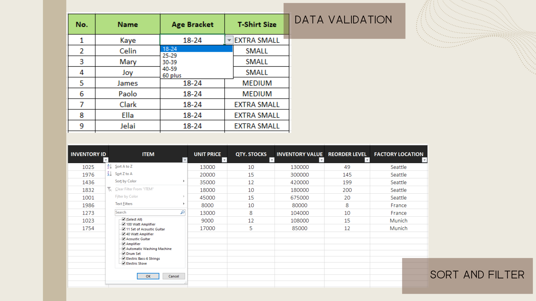
Task: Click the SORT AND FILTER title
Action: coord(477,275)
